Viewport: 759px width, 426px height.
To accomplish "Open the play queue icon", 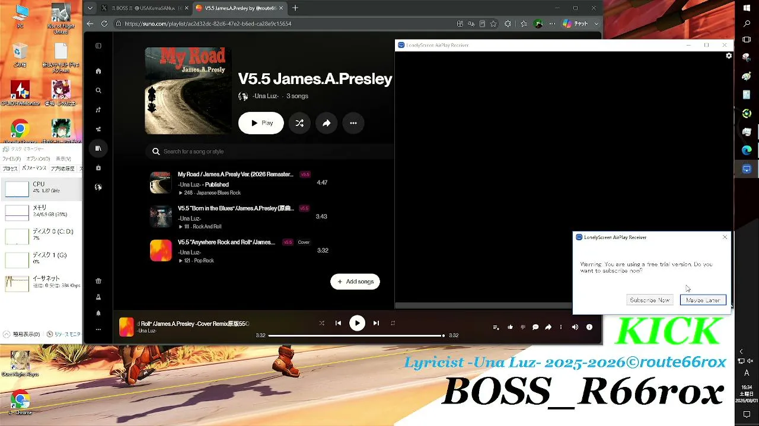I will point(496,327).
